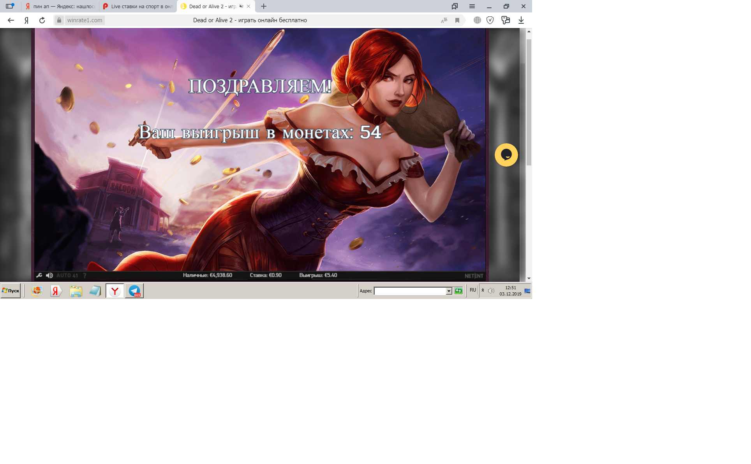Switch to the Live ставки на спорт tab
751x464 pixels.
tap(138, 6)
